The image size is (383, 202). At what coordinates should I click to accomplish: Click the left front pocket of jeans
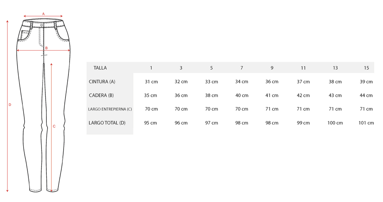tap(25, 35)
